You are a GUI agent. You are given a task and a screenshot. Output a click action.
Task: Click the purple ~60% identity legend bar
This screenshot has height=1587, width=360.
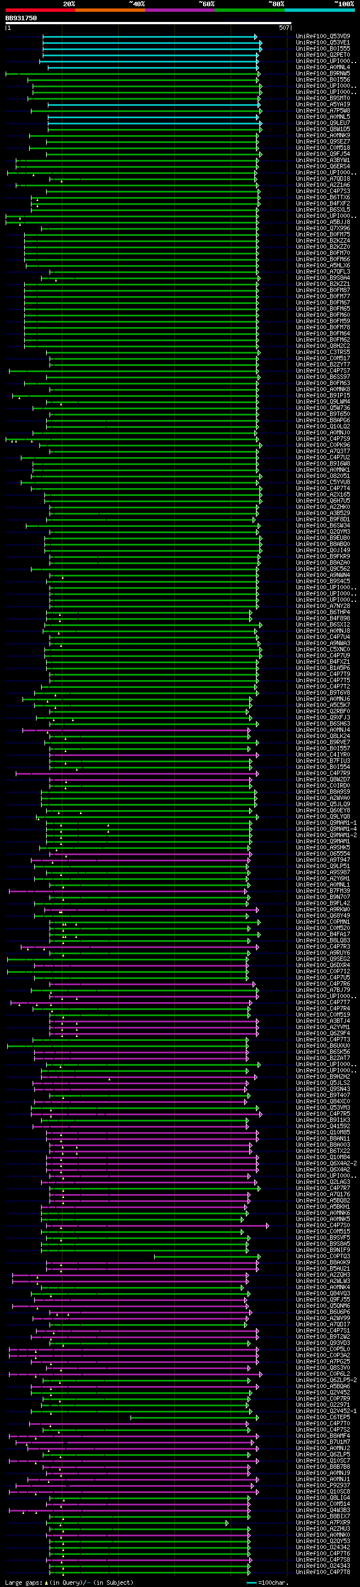click(181, 10)
